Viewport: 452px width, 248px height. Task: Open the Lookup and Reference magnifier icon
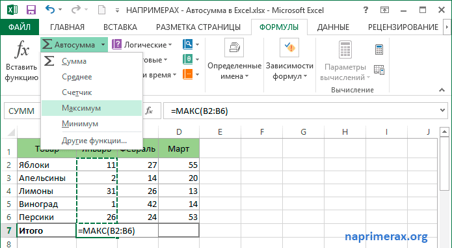(188, 44)
